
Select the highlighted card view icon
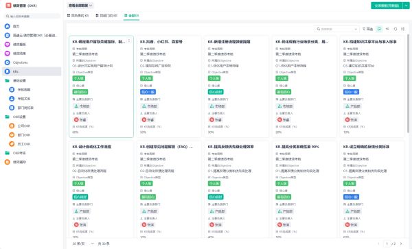pyautogui.click(x=379, y=29)
